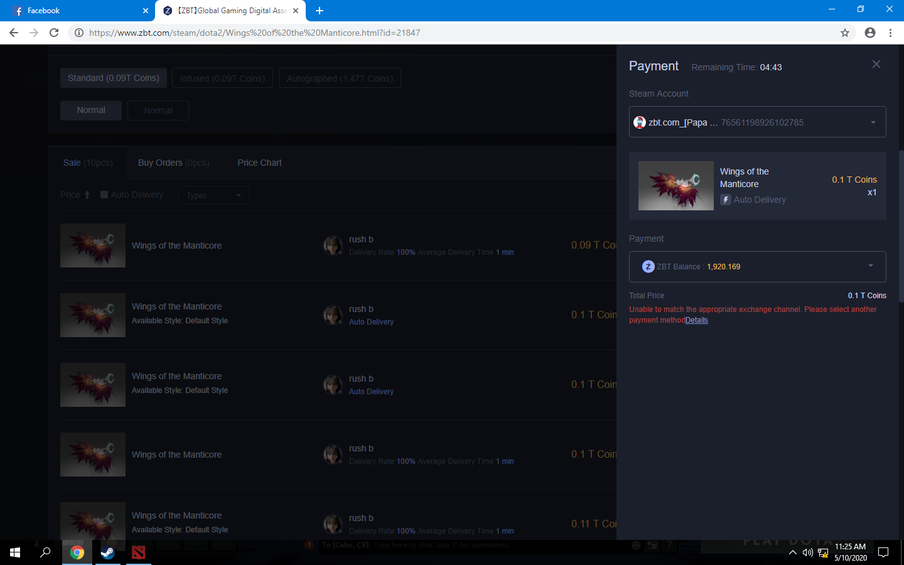The height and width of the screenshot is (565, 904).
Task: Click the thumbnail of the 0.09 T Coins listing
Action: (93, 245)
